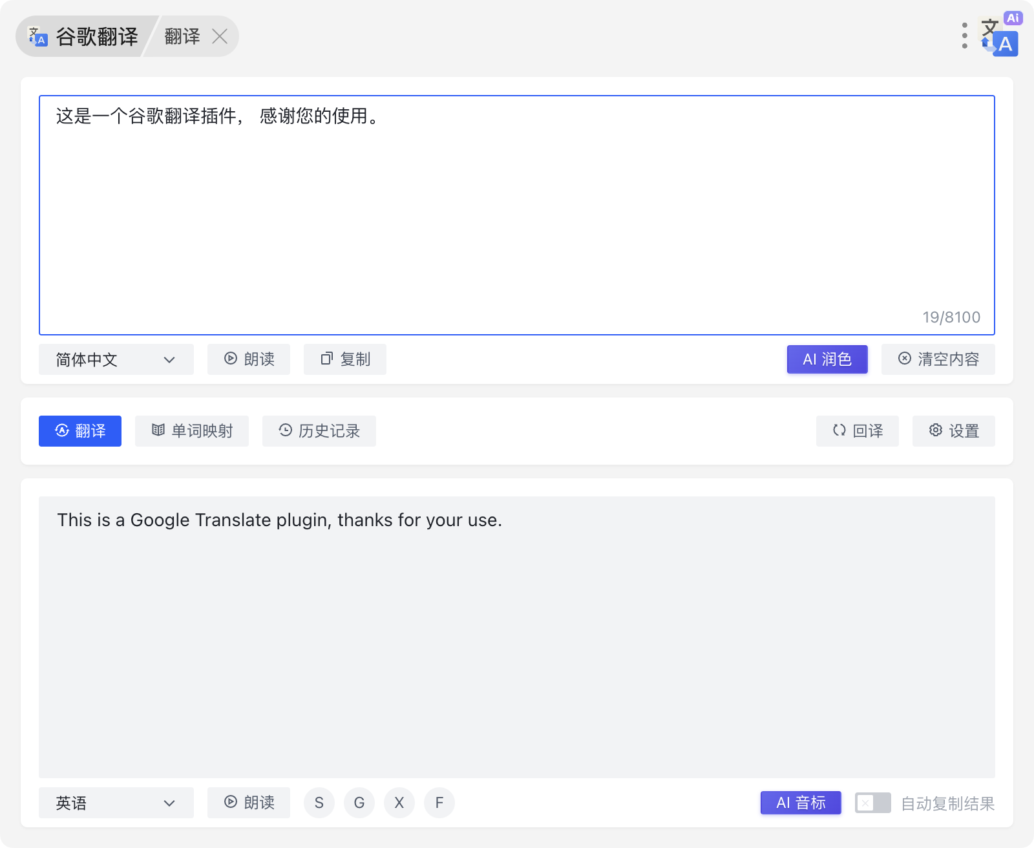This screenshot has height=848, width=1034.
Task: Click the Google Translate AI logo icon
Action: pos(999,36)
